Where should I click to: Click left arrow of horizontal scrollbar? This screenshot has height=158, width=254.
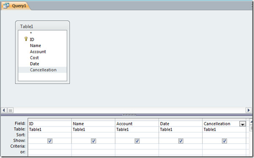pyautogui.click(x=4, y=111)
